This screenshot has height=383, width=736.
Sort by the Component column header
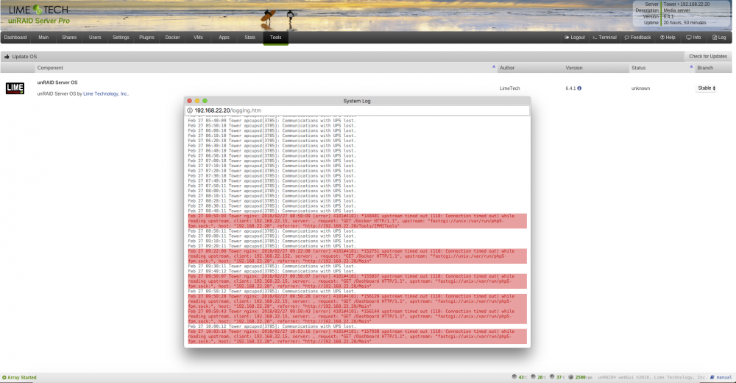pyautogui.click(x=50, y=68)
